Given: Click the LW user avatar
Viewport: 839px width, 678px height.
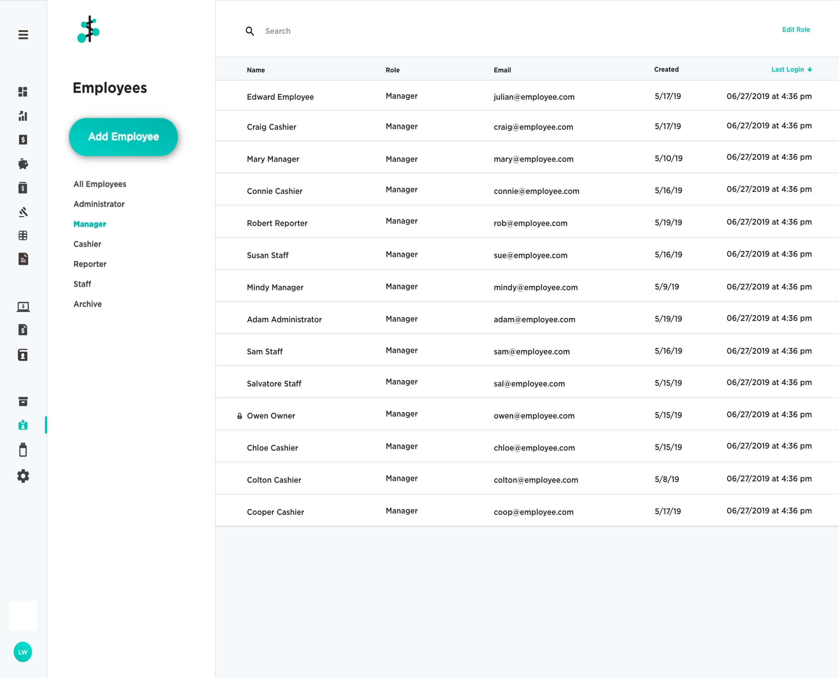Looking at the screenshot, I should tap(23, 652).
